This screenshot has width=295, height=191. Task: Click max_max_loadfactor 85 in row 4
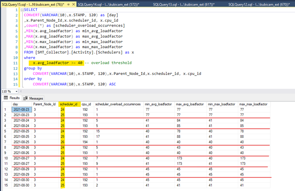coord(254,126)
